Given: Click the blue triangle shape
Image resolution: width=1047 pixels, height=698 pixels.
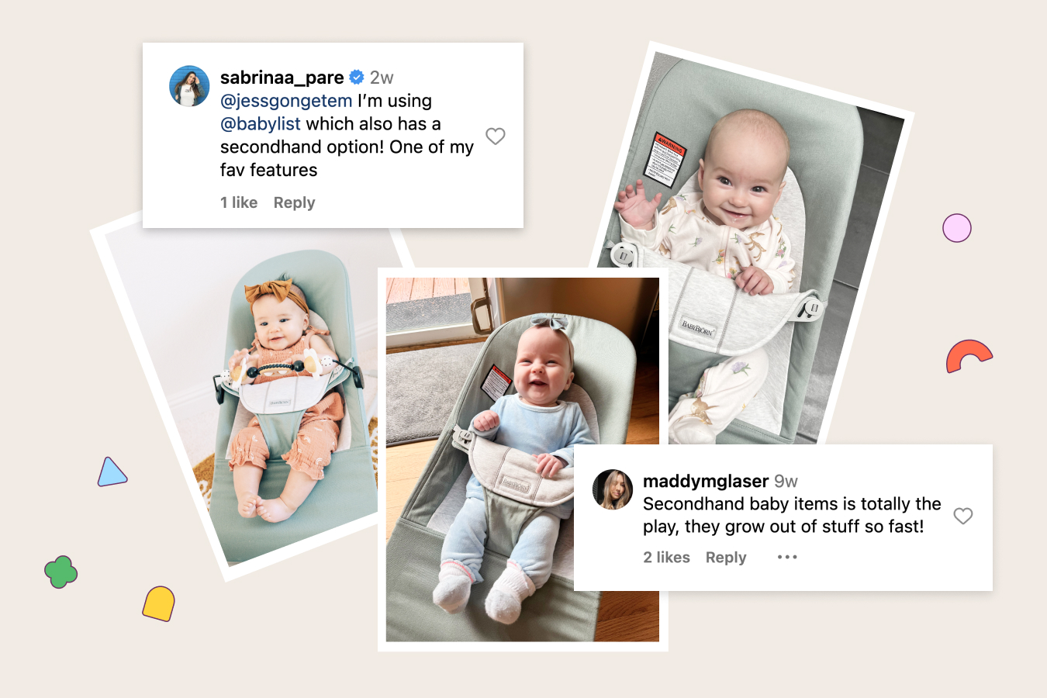Looking at the screenshot, I should [x=112, y=472].
